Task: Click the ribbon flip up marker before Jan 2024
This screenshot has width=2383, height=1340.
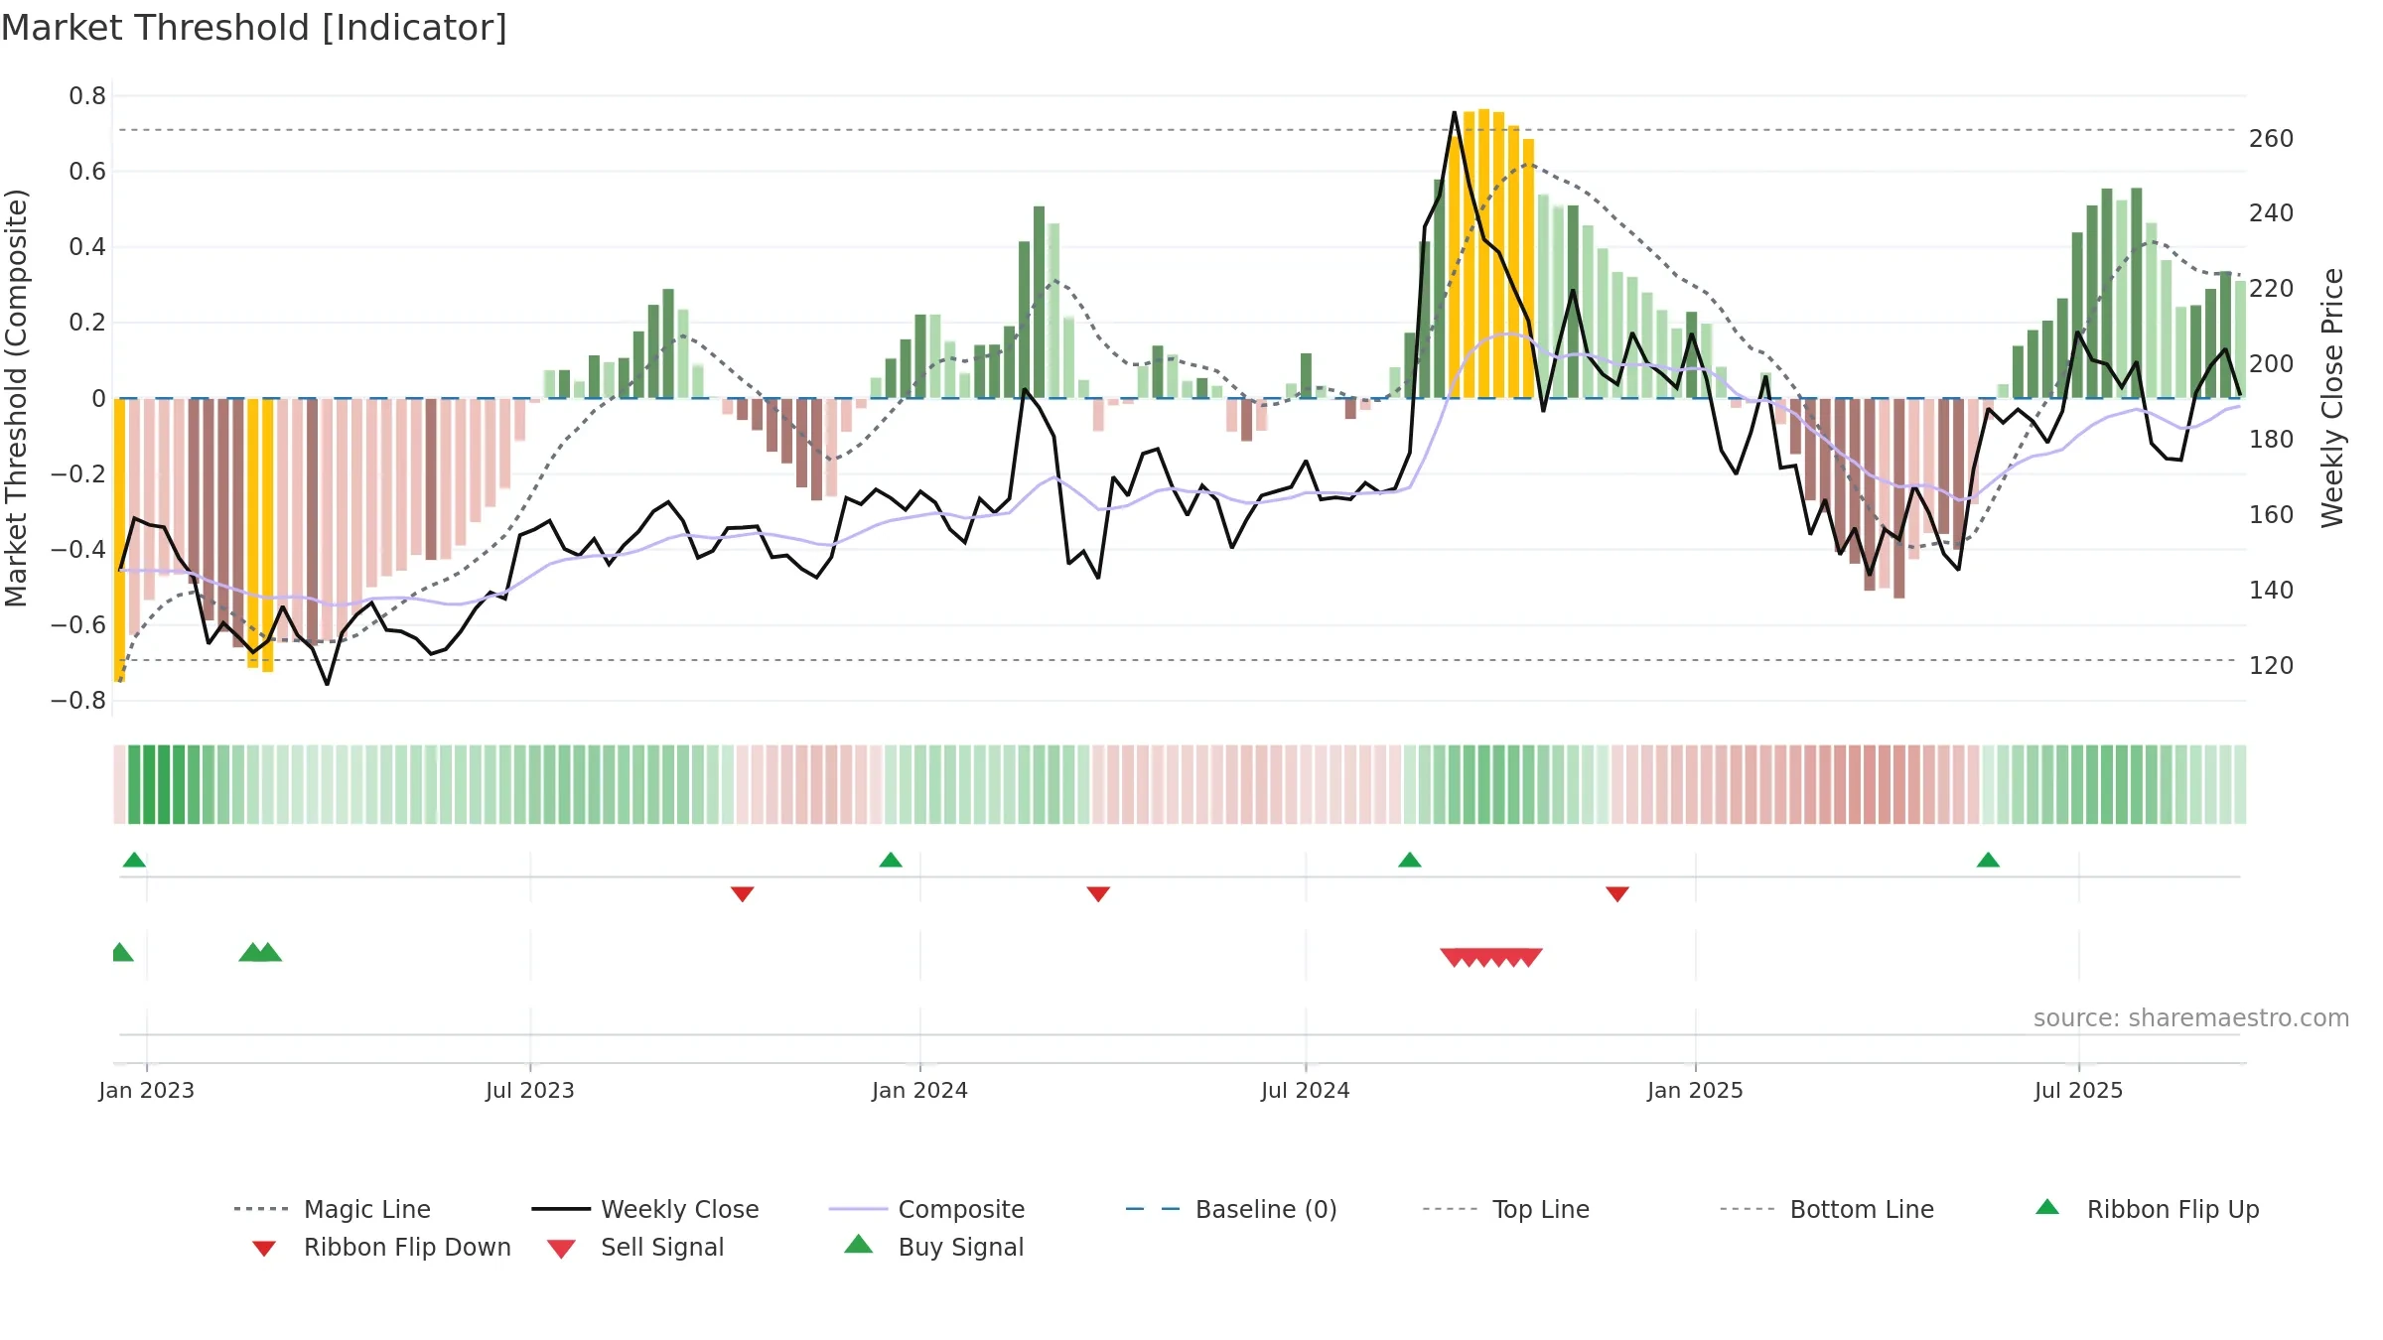Action: [891, 860]
